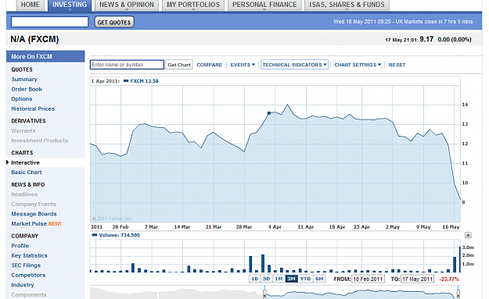
Task: Click the Interactive row's black arrow marker
Action: pos(8,162)
